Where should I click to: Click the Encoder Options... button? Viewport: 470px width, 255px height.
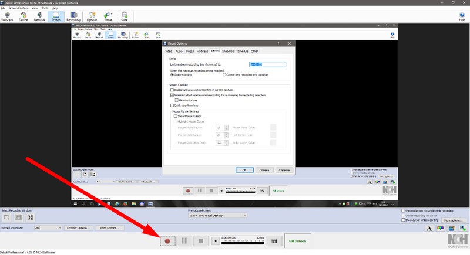[78, 227]
